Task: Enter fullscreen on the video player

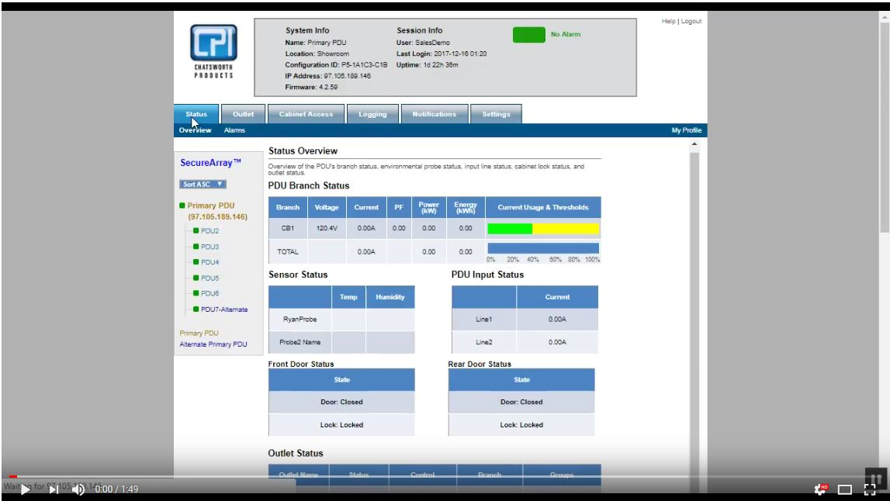Action: [x=869, y=489]
